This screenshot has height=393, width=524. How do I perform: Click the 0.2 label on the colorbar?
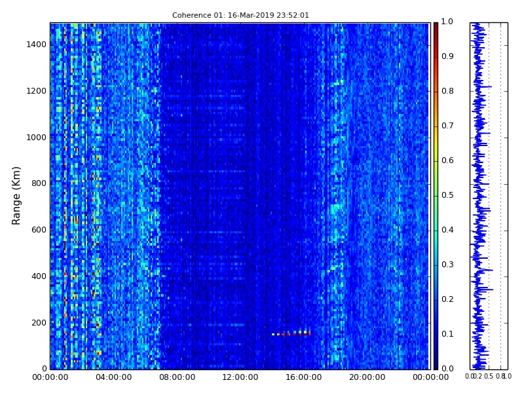click(447, 299)
